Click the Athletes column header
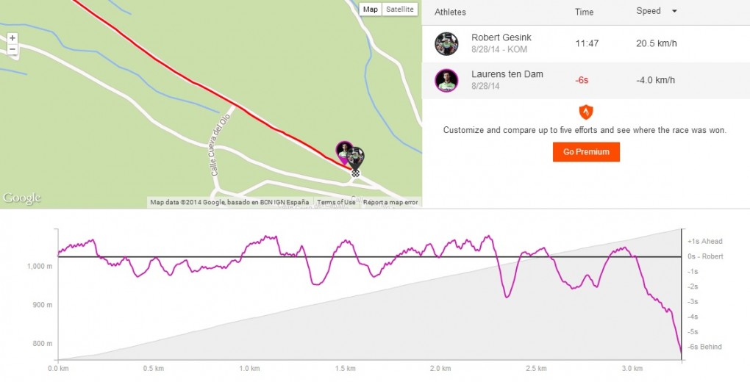Viewport: 750px width, 382px height. tap(450, 12)
